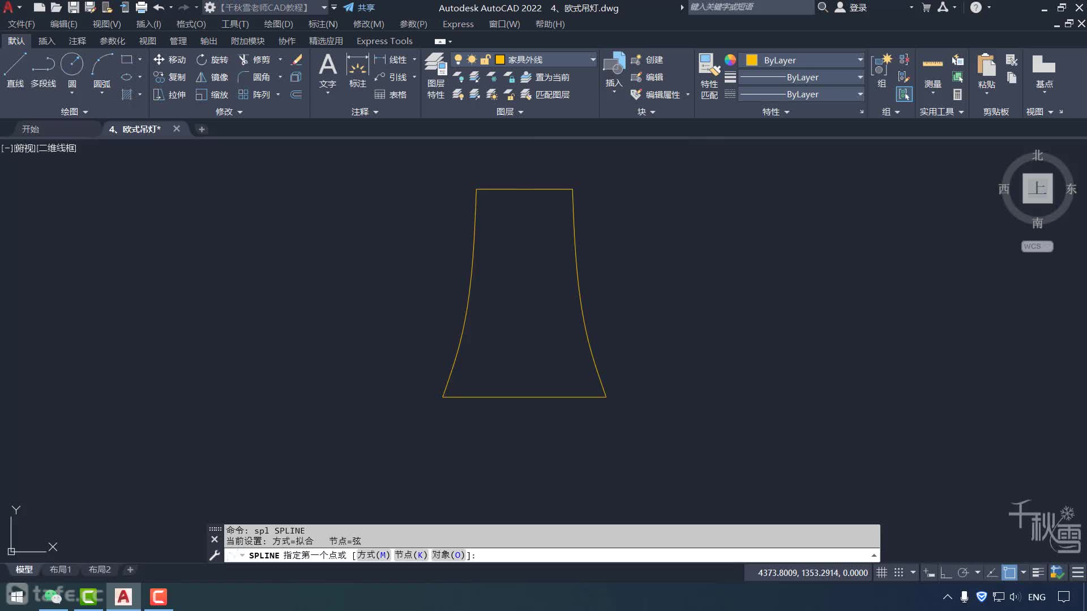This screenshot has width=1087, height=611.
Task: Click the Fillet (圆角) tool
Action: tap(254, 77)
